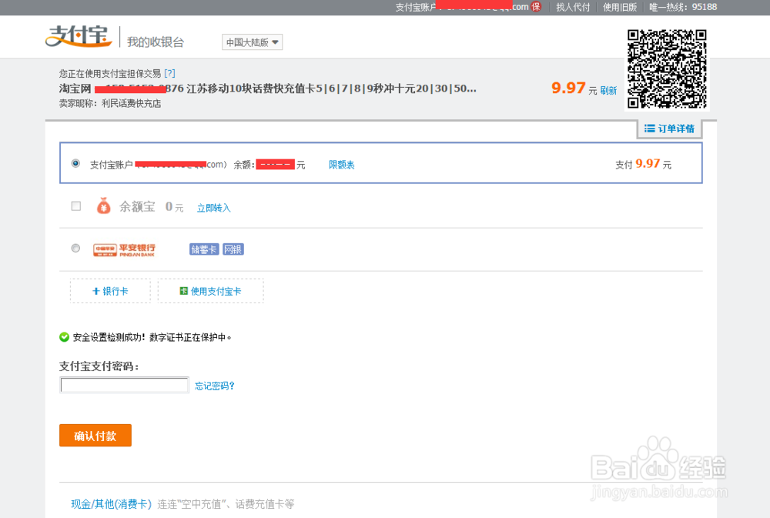Click the 保 escrow badge in top bar

coord(535,6)
